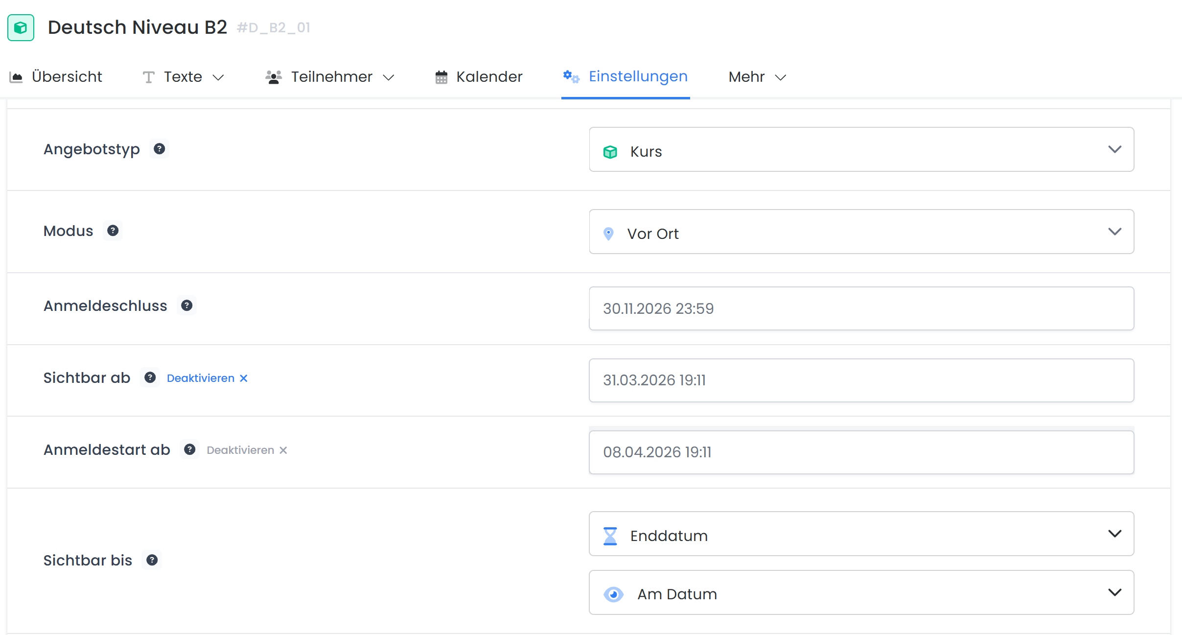Click the green course cube icon beside title
The width and height of the screenshot is (1182, 635).
pyautogui.click(x=21, y=27)
